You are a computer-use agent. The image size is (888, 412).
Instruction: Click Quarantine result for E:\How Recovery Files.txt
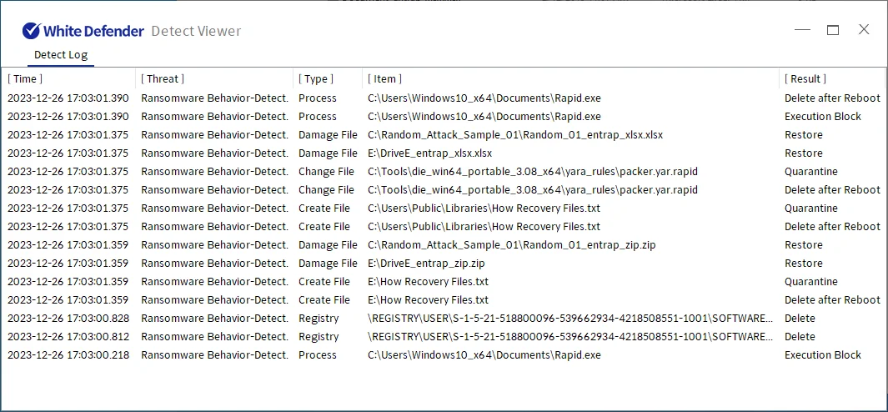click(x=810, y=281)
